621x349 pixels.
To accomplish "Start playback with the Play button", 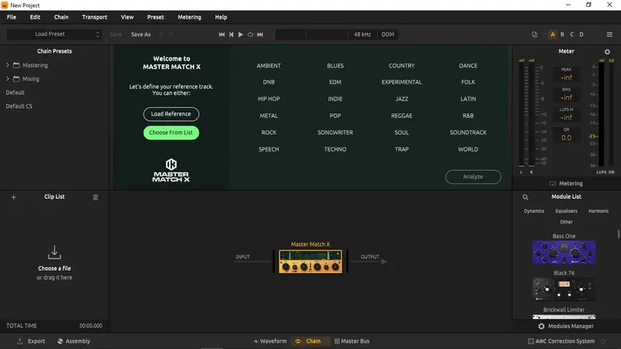I will coord(241,34).
